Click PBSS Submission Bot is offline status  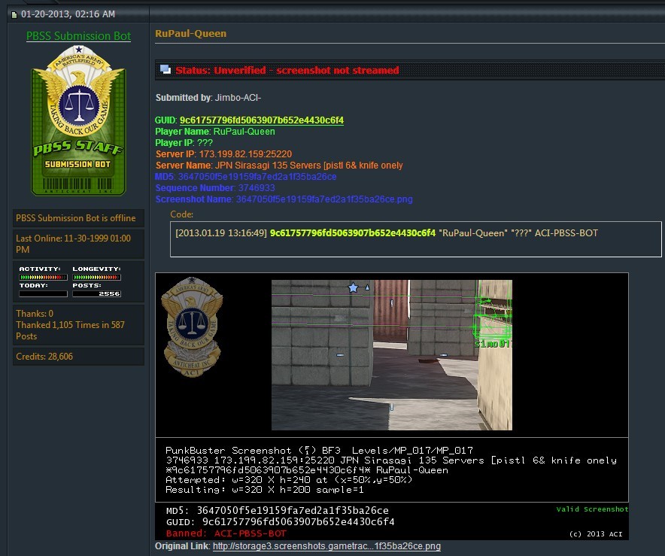tap(76, 218)
